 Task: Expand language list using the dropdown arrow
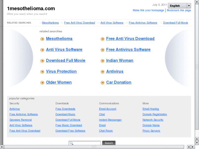pyautogui.click(x=189, y=6)
